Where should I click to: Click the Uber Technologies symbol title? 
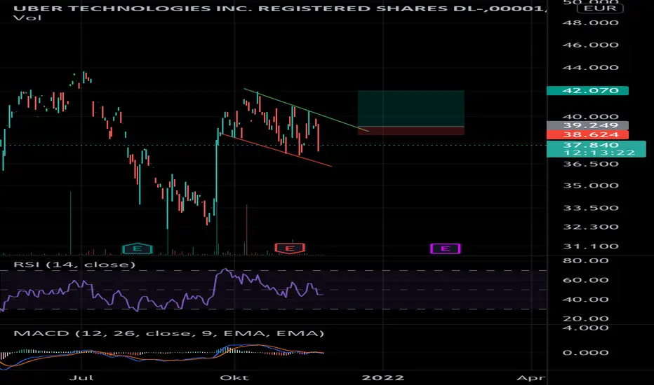point(280,8)
